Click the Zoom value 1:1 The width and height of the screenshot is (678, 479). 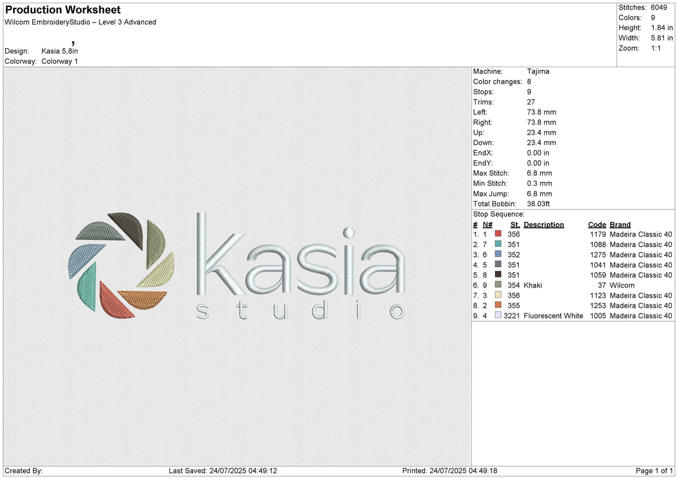(x=657, y=48)
